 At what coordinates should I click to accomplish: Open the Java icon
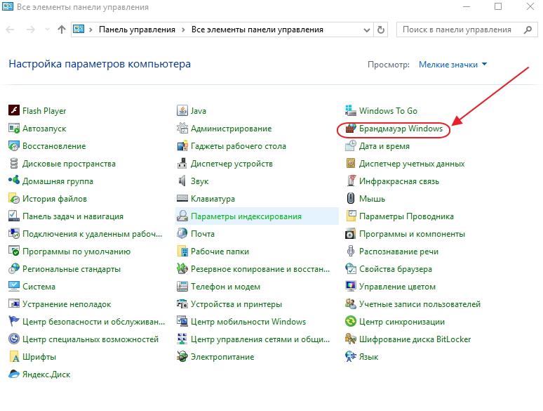[x=182, y=110]
